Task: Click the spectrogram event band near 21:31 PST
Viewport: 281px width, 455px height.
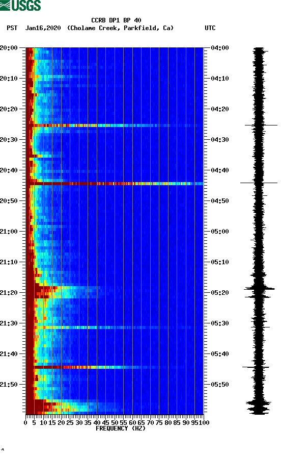Action: tap(115, 327)
